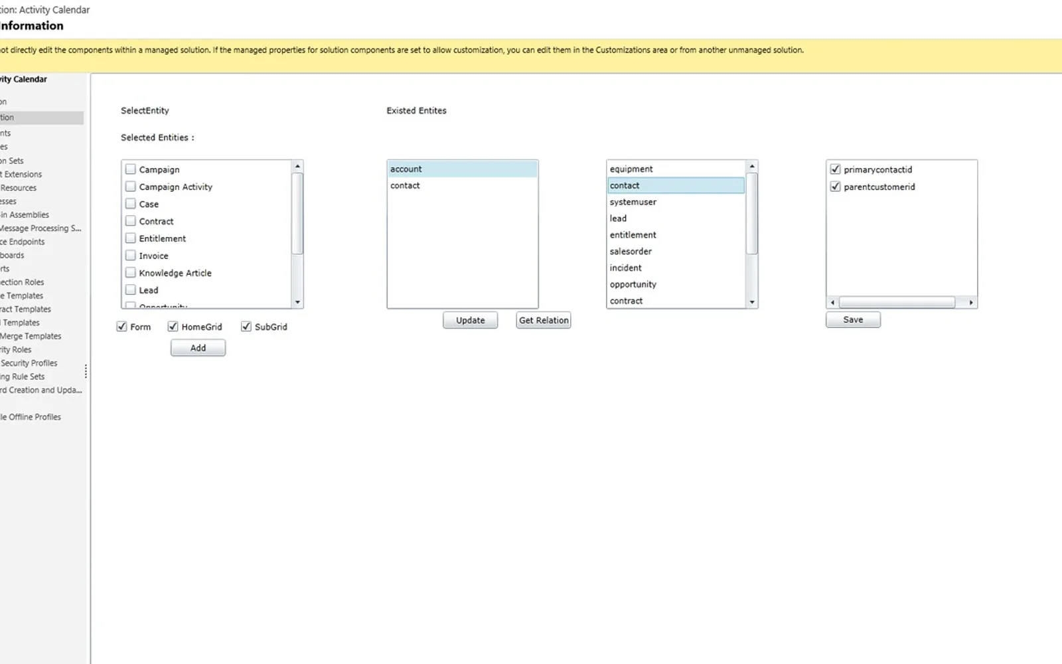Image resolution: width=1062 pixels, height=664 pixels.
Task: Select incident in the relation list
Action: tap(676, 268)
